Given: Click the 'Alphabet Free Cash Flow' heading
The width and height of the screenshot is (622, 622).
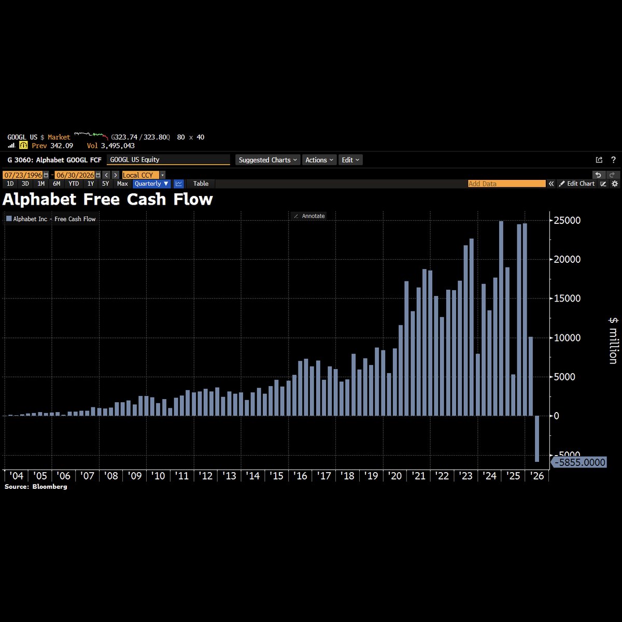Looking at the screenshot, I should (108, 199).
